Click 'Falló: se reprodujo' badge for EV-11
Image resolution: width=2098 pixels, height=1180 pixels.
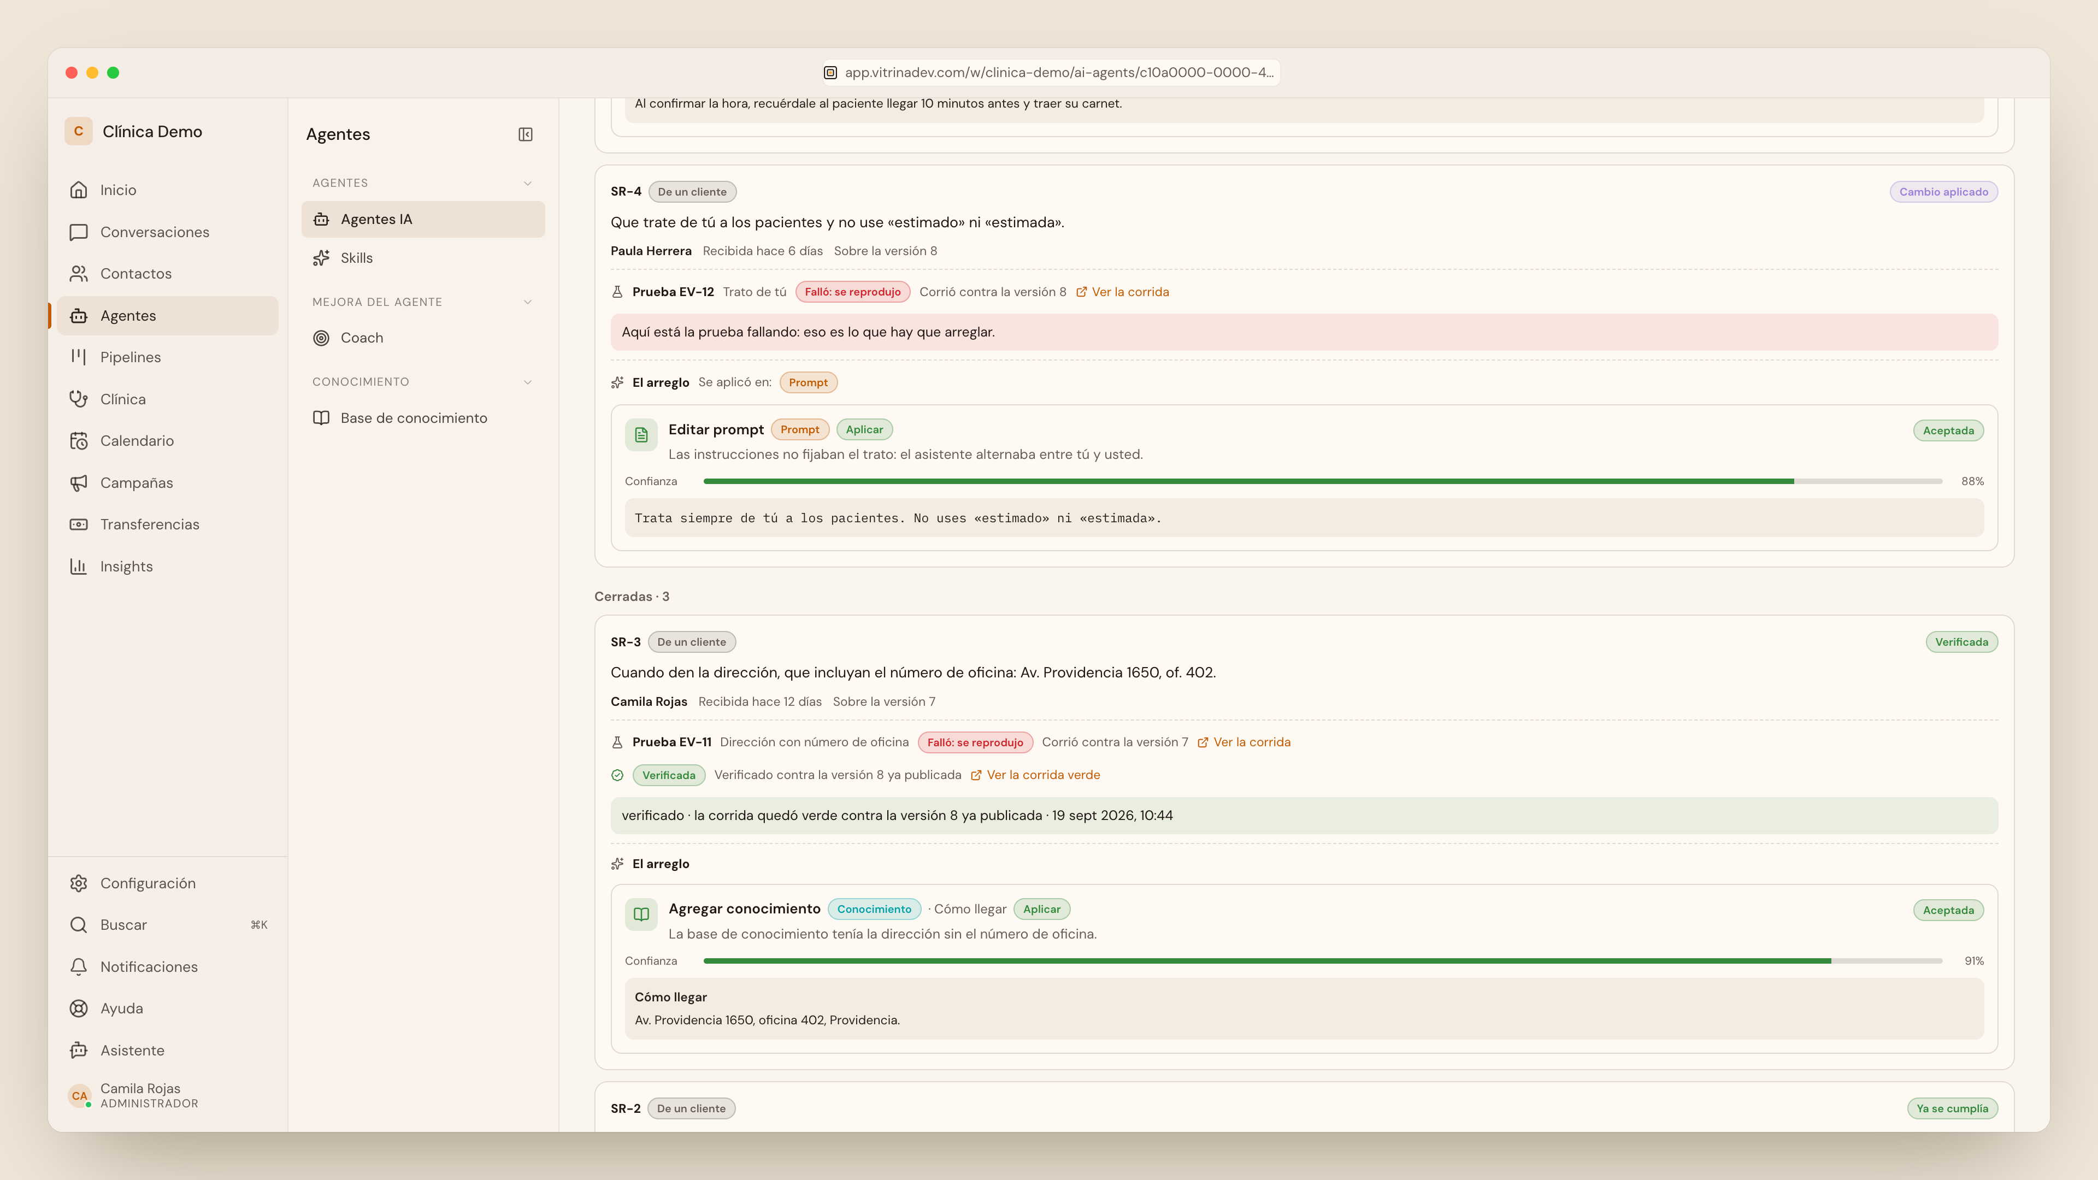[x=975, y=742]
